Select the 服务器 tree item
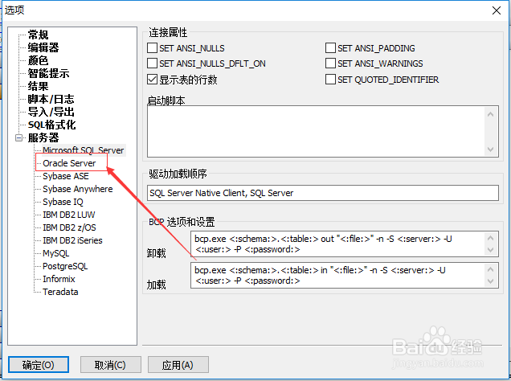Image resolution: width=511 pixels, height=381 pixels. point(43,137)
